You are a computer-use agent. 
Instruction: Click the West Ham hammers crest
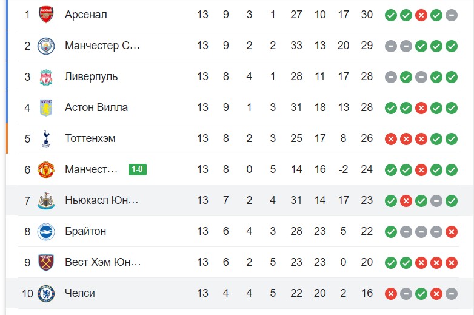46,263
